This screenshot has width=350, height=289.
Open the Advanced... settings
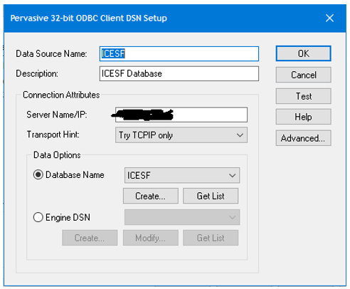coord(303,138)
